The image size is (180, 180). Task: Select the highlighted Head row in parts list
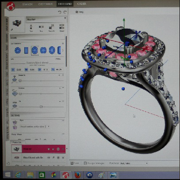click(38, 149)
